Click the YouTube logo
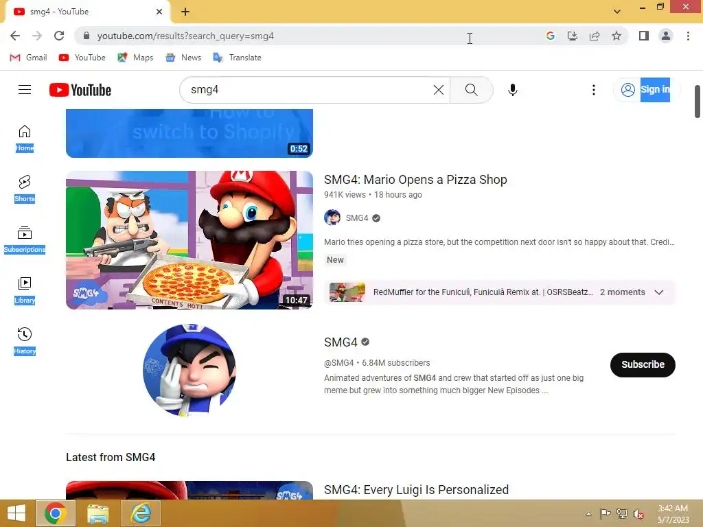 point(80,90)
